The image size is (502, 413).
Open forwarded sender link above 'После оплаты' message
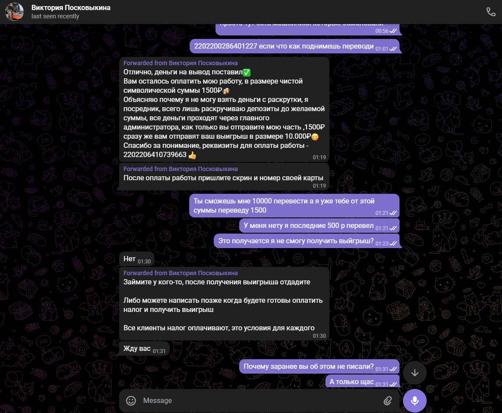coord(180,169)
